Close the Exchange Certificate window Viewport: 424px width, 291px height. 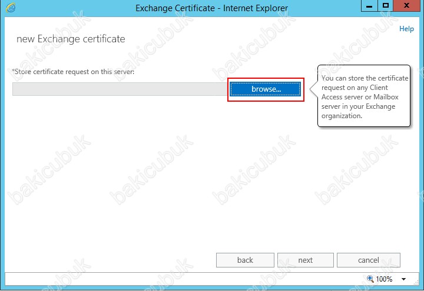click(406, 6)
